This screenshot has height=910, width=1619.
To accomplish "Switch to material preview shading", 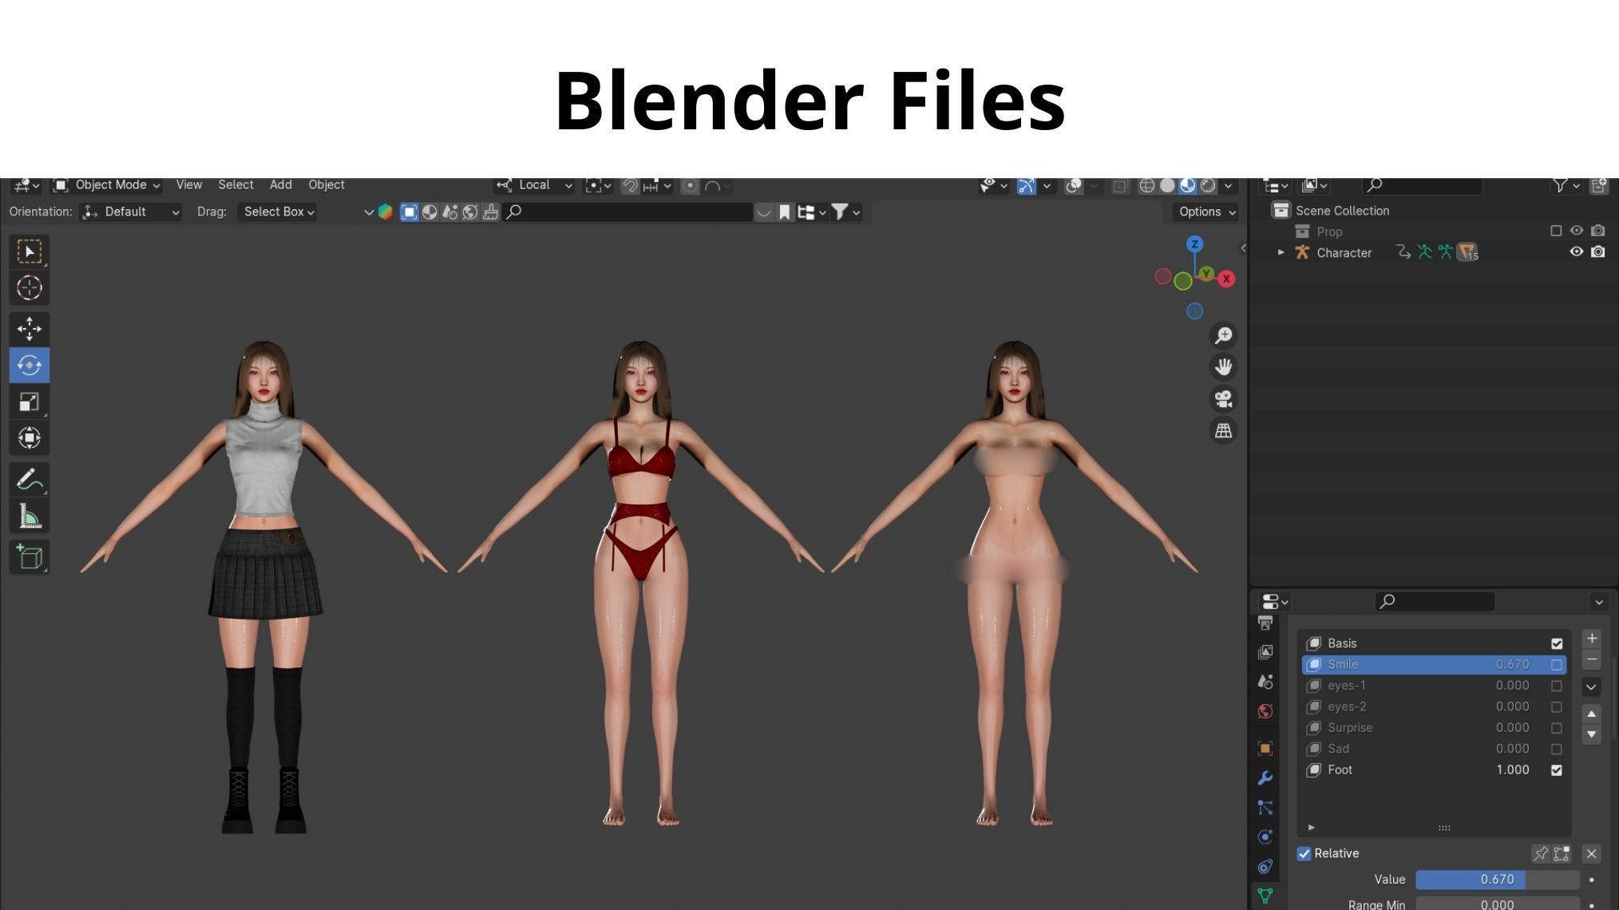I will pos(1188,186).
